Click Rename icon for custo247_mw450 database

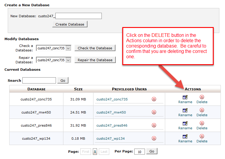pos(185,110)
